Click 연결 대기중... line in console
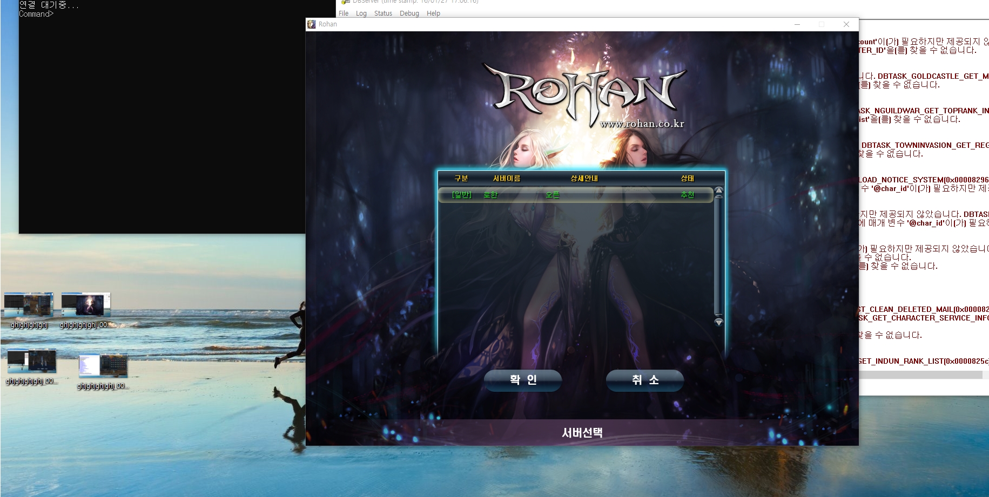The image size is (989, 497). coord(49,5)
